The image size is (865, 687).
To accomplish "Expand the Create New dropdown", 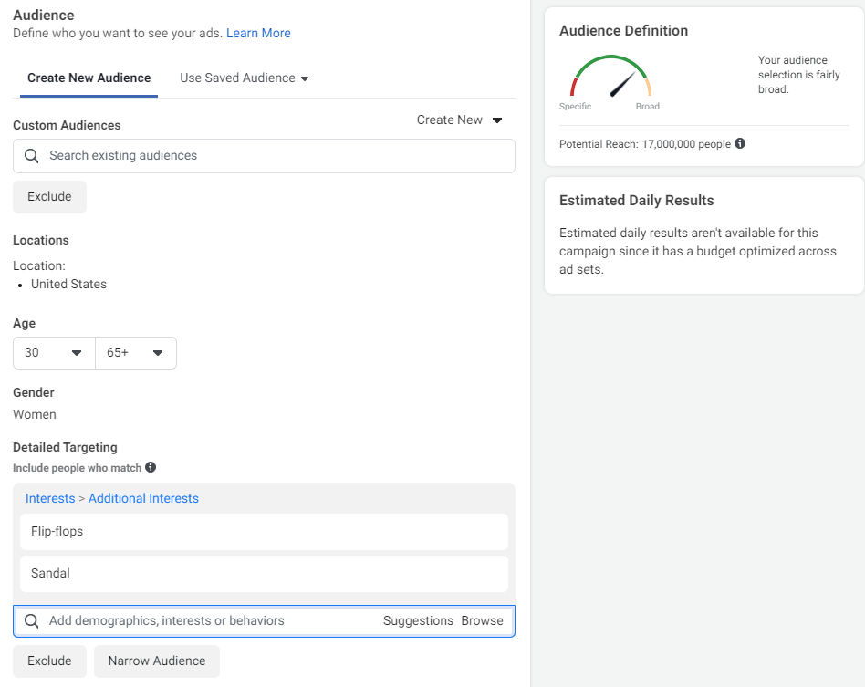I will [x=459, y=120].
